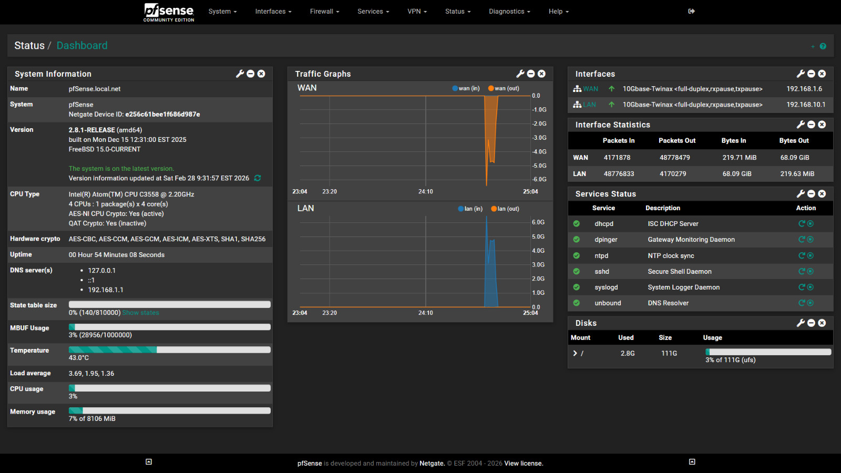Refresh system version information icon

pos(258,178)
